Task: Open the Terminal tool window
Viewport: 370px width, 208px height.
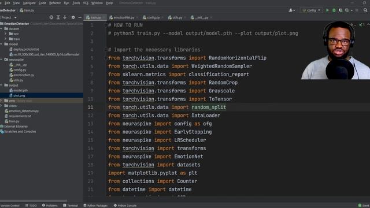Action: tap(71, 206)
